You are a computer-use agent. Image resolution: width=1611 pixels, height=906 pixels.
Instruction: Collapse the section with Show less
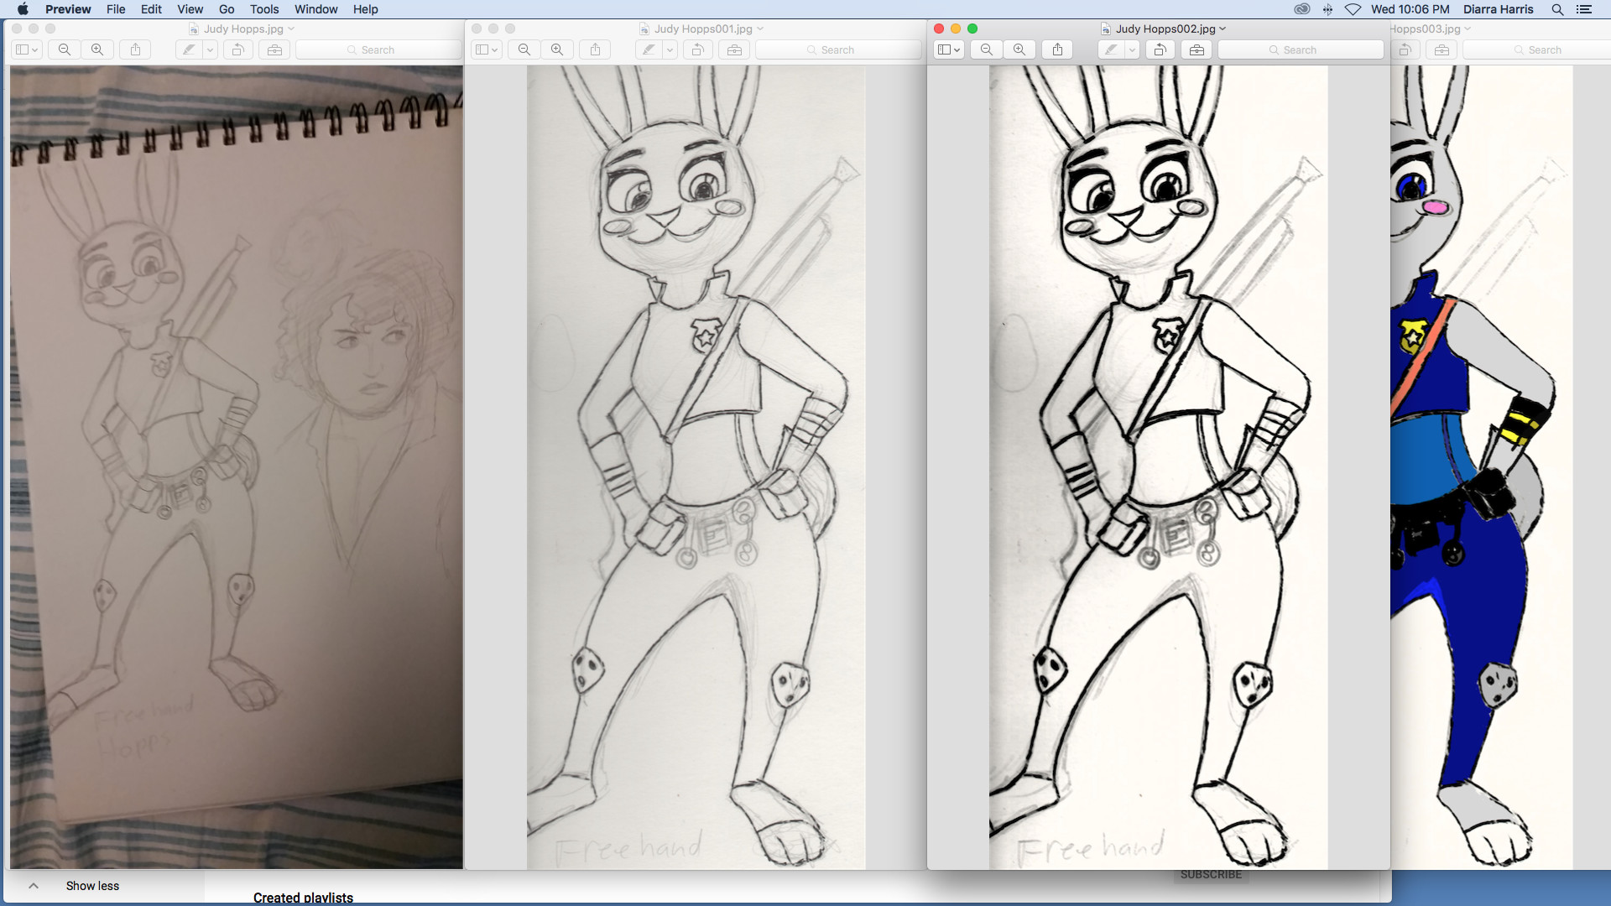tap(92, 885)
